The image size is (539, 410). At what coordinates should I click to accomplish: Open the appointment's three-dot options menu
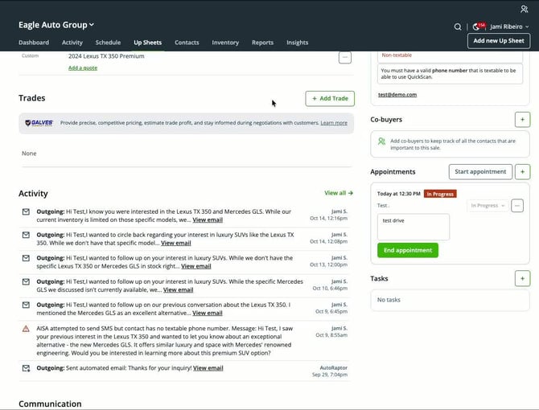pyautogui.click(x=517, y=206)
